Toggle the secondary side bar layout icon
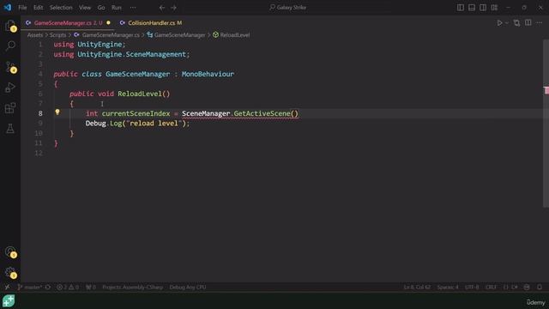Viewport: 549px width, 309px height. [x=483, y=8]
